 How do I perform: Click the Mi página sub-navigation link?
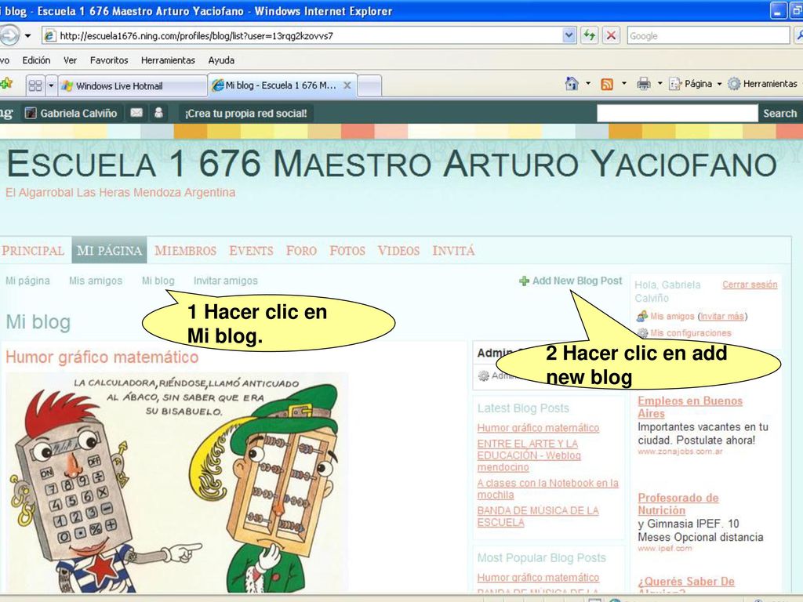(x=27, y=281)
